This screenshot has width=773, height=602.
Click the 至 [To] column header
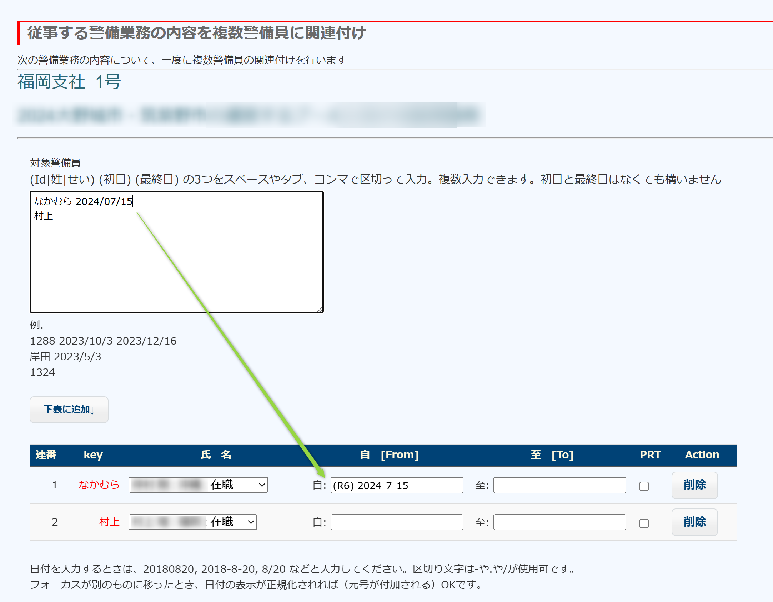pyautogui.click(x=552, y=455)
